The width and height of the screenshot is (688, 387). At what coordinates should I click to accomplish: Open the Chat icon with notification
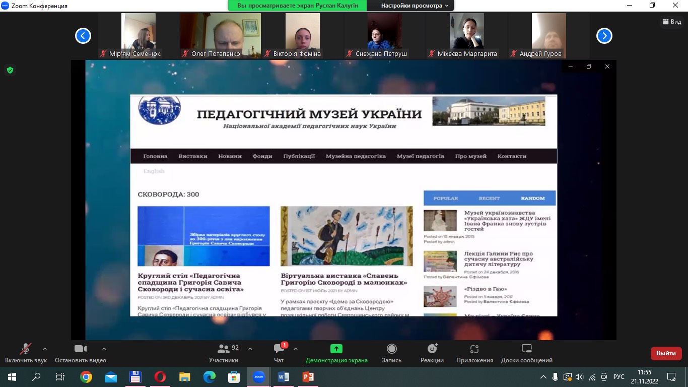279,349
